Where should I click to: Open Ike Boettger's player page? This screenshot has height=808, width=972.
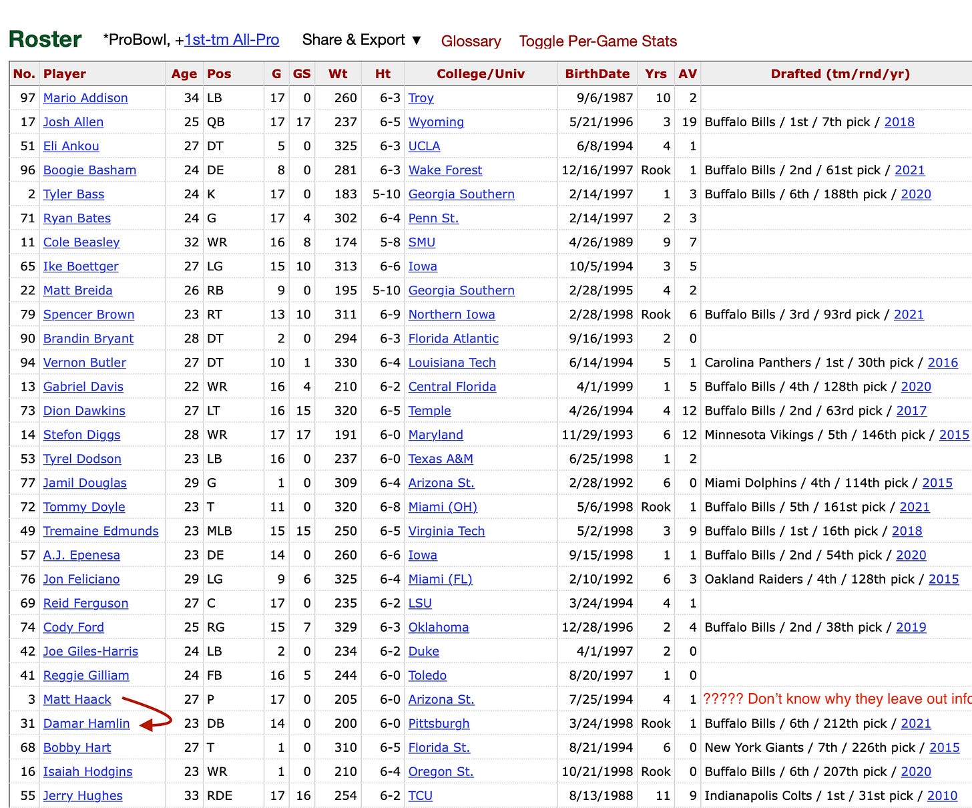coord(81,266)
